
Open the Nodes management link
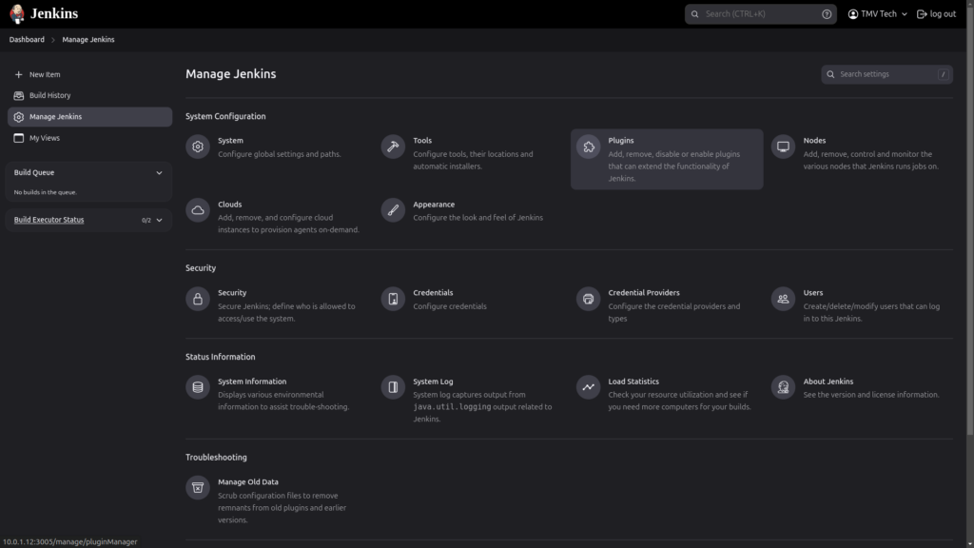click(861, 153)
